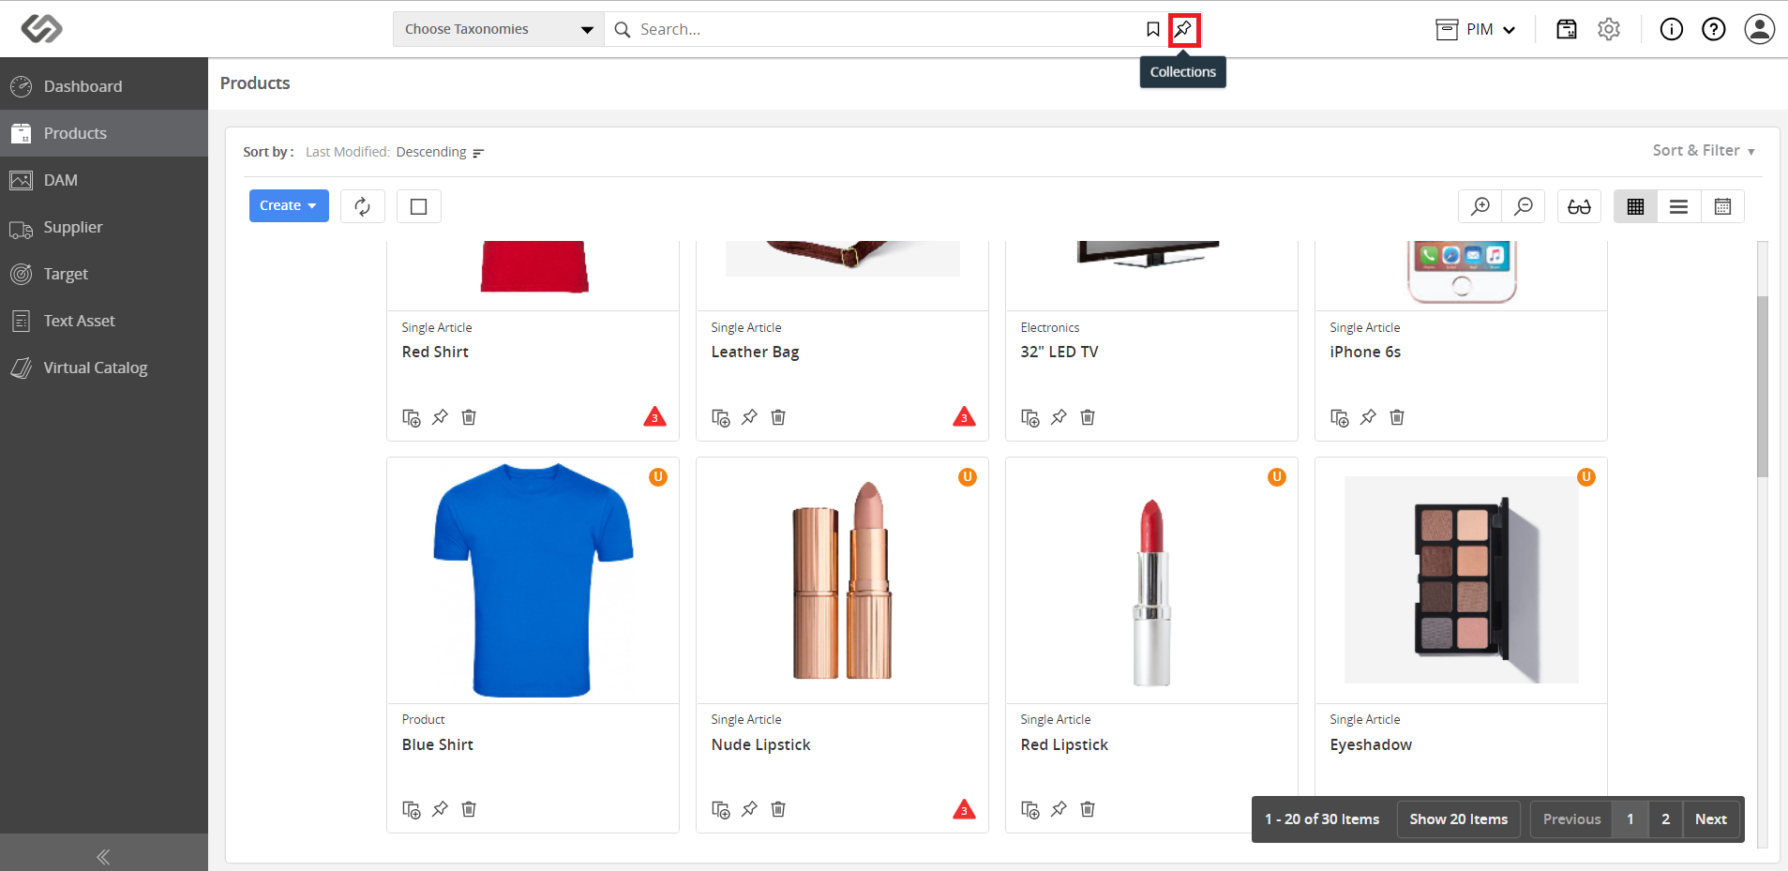Open the user profile avatar
This screenshot has height=871, width=1788.
[x=1760, y=29]
